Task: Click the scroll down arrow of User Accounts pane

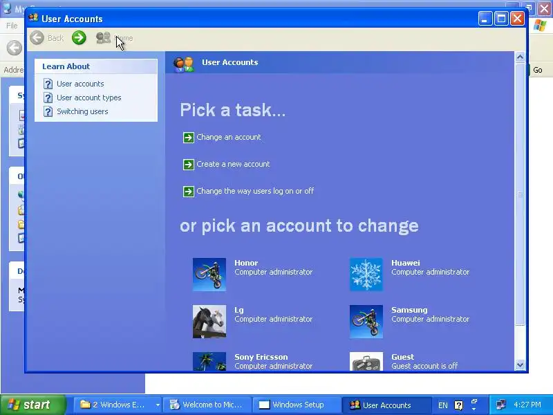Action: tap(521, 365)
